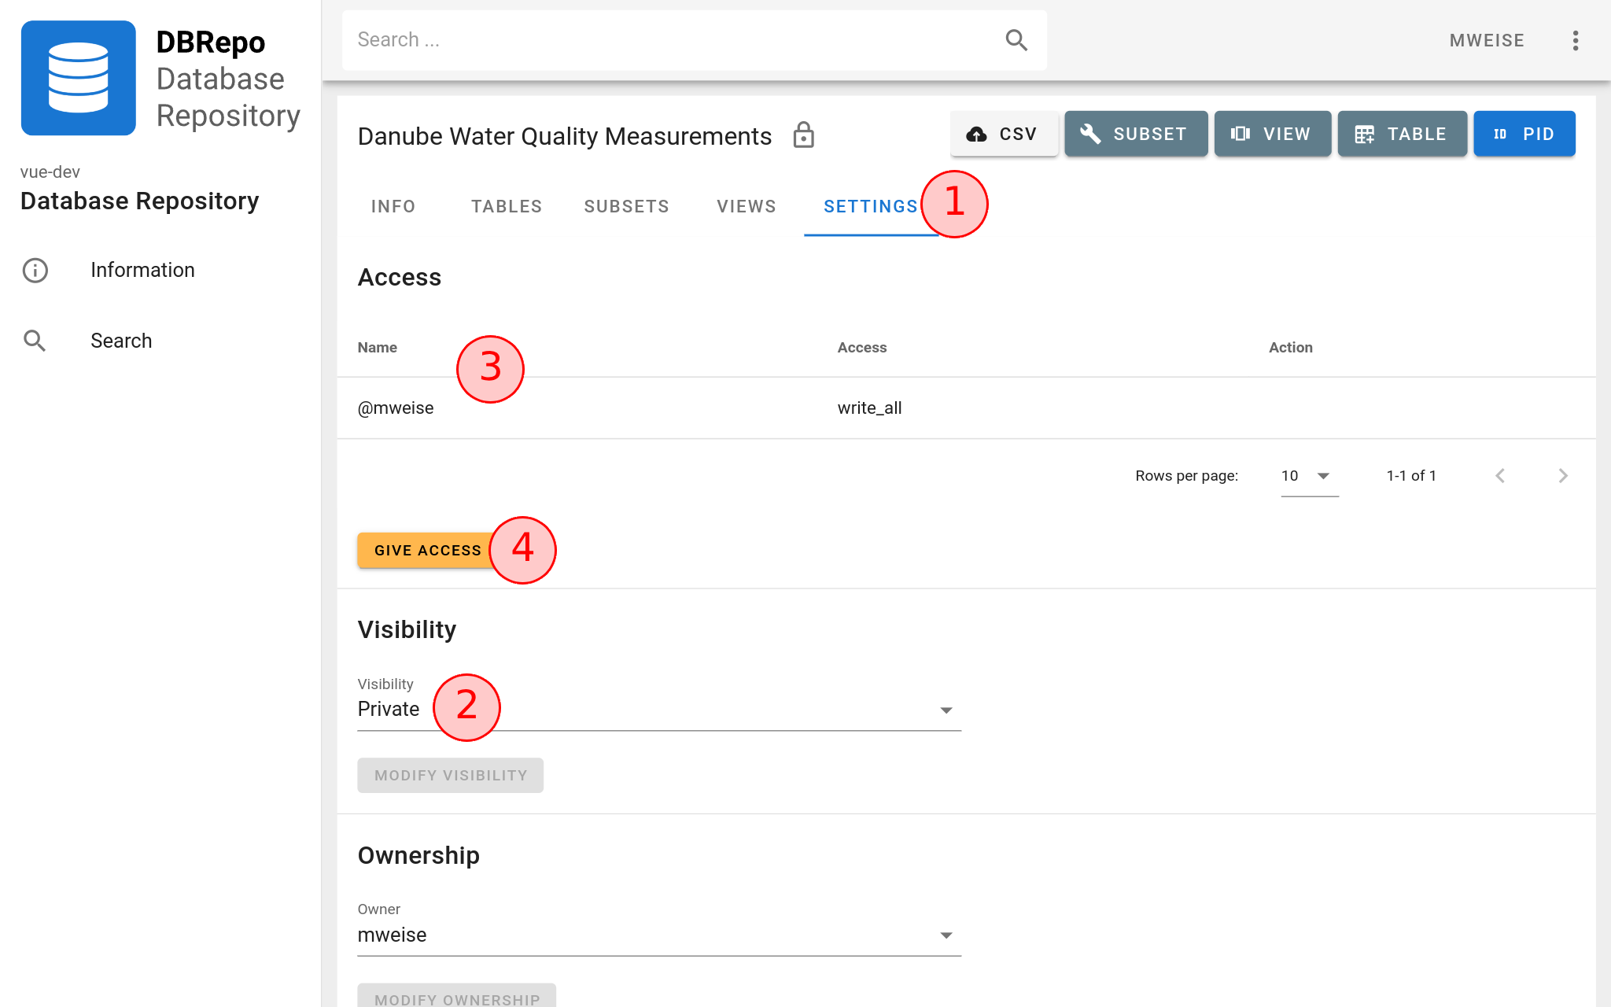Click the lock icon beside database title
This screenshot has height=1007, width=1611.
pos(803,135)
